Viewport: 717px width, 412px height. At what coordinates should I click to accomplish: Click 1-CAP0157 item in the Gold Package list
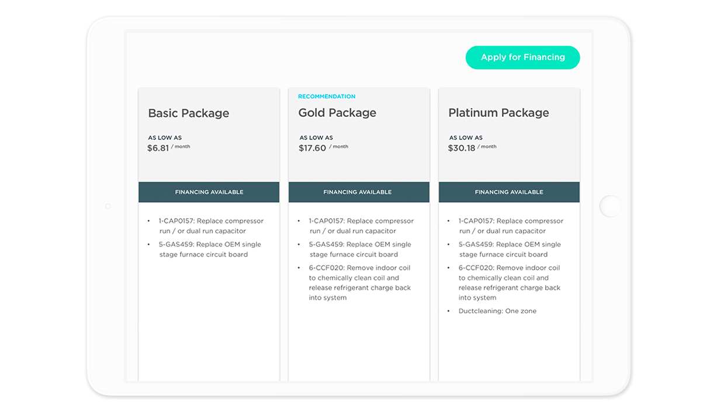[x=361, y=226]
